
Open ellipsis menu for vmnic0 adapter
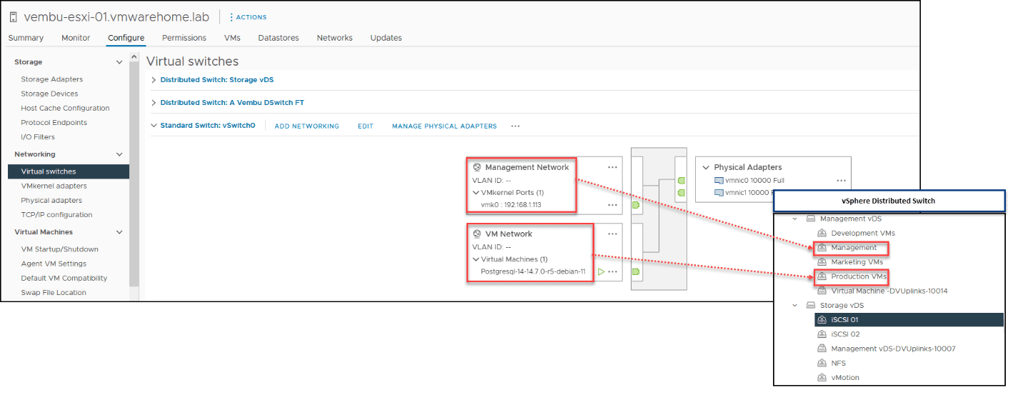coord(842,181)
